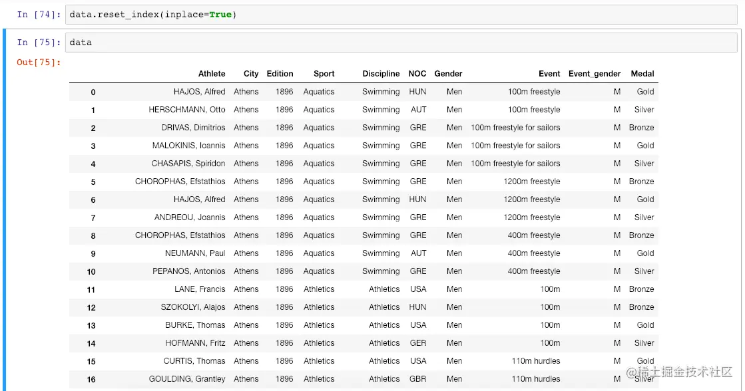Screen dimensions: 745x391
Task: Click row index 0 in the table
Action: point(93,92)
